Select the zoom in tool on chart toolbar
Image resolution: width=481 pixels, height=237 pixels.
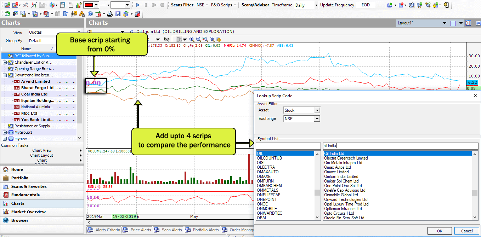coord(192,39)
